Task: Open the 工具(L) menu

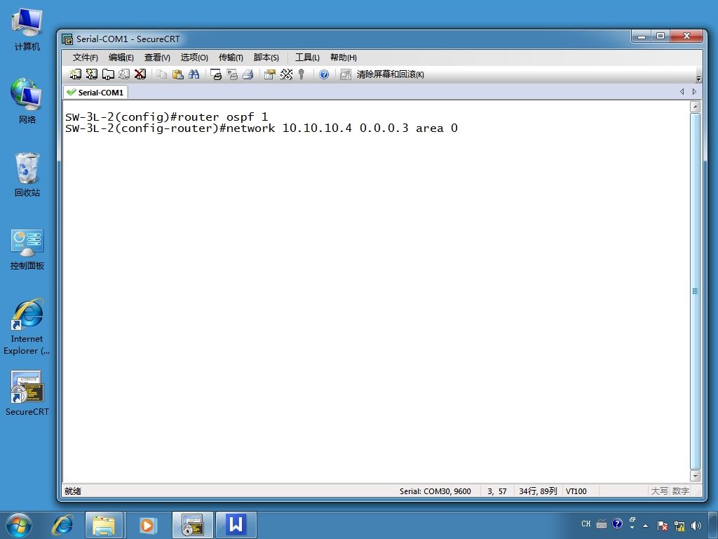Action: 307,58
